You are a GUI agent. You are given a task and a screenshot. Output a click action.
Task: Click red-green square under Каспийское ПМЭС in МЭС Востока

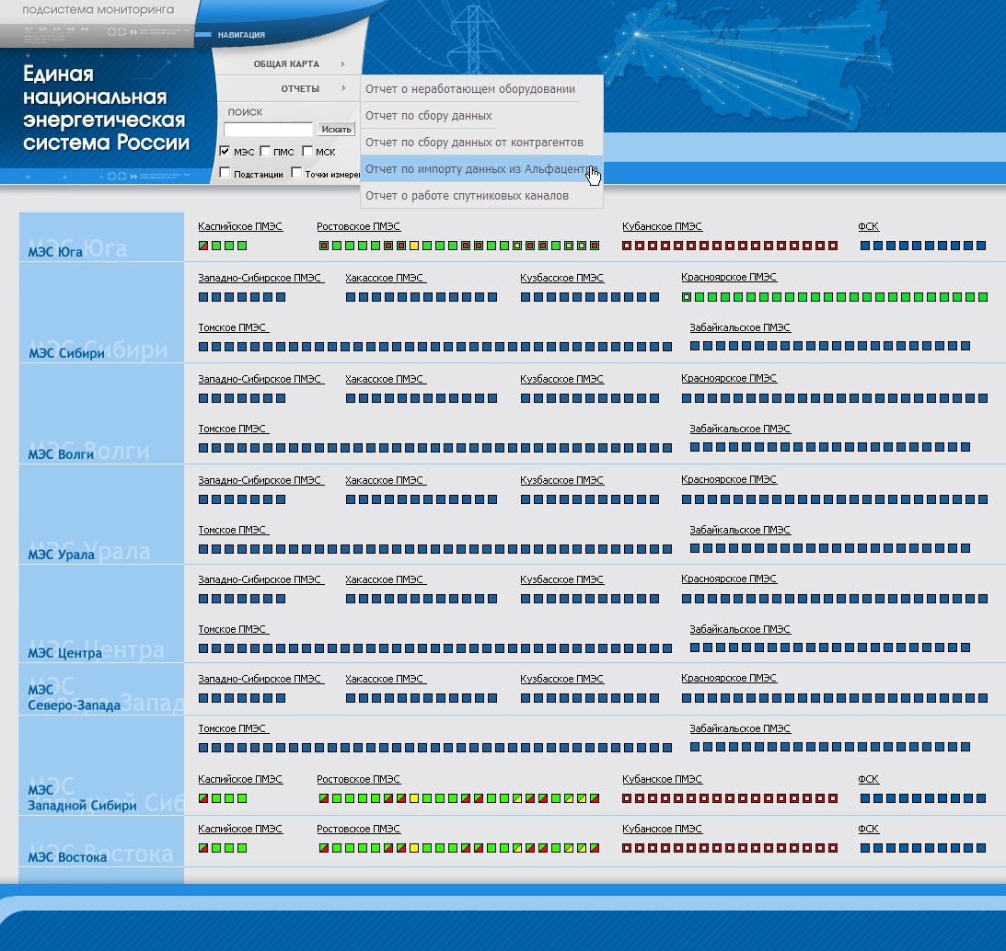pos(203,848)
